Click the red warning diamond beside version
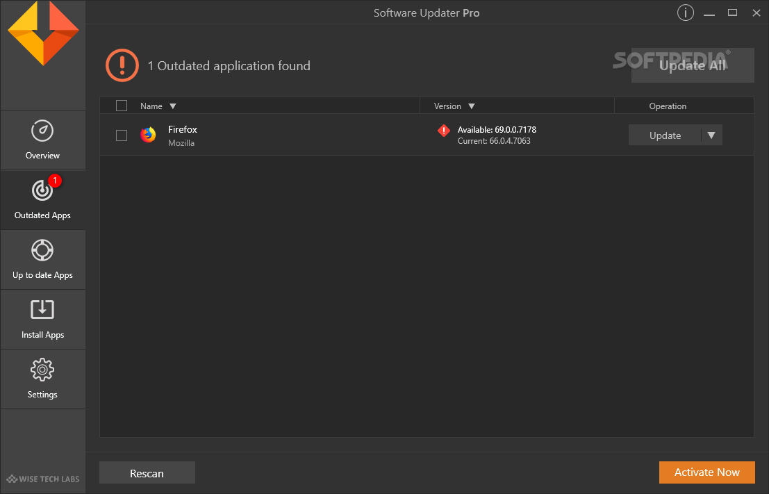This screenshot has width=769, height=494. tap(444, 131)
